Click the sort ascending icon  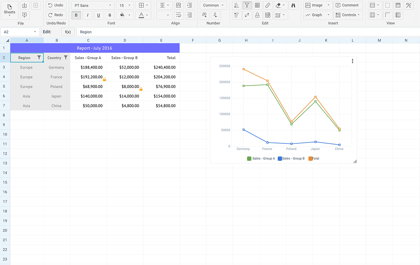point(237,5)
